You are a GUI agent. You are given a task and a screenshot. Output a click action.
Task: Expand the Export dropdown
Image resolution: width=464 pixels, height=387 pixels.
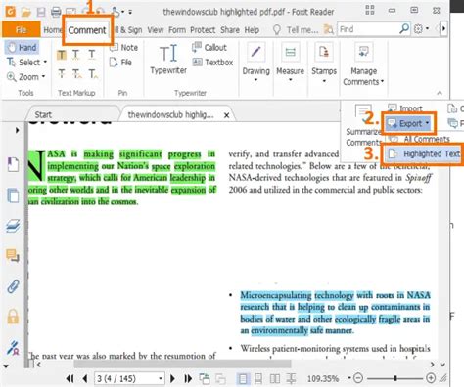coord(408,123)
